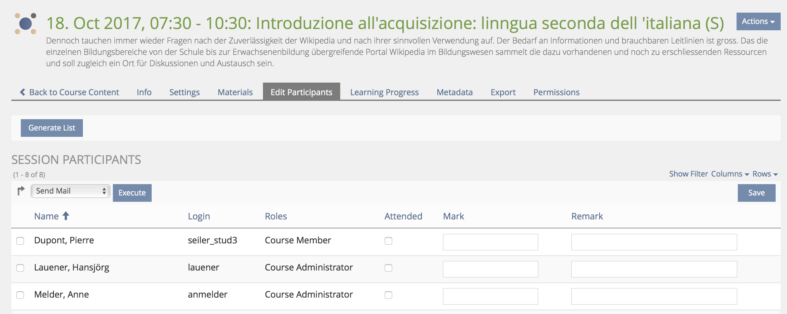
Task: Tick the row checkbox for Dupont, Pierre
Action: tap(20, 241)
